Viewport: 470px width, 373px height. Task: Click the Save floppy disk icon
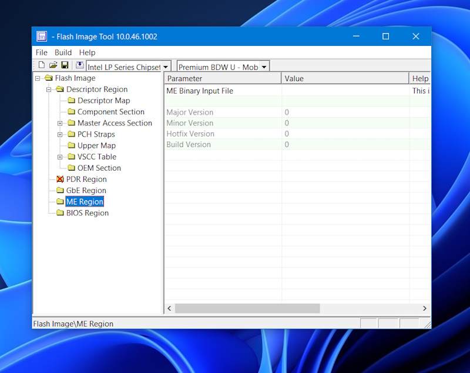click(65, 65)
